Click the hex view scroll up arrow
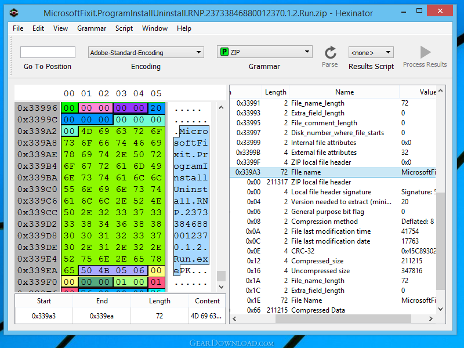The width and height of the screenshot is (464, 348). (x=222, y=108)
